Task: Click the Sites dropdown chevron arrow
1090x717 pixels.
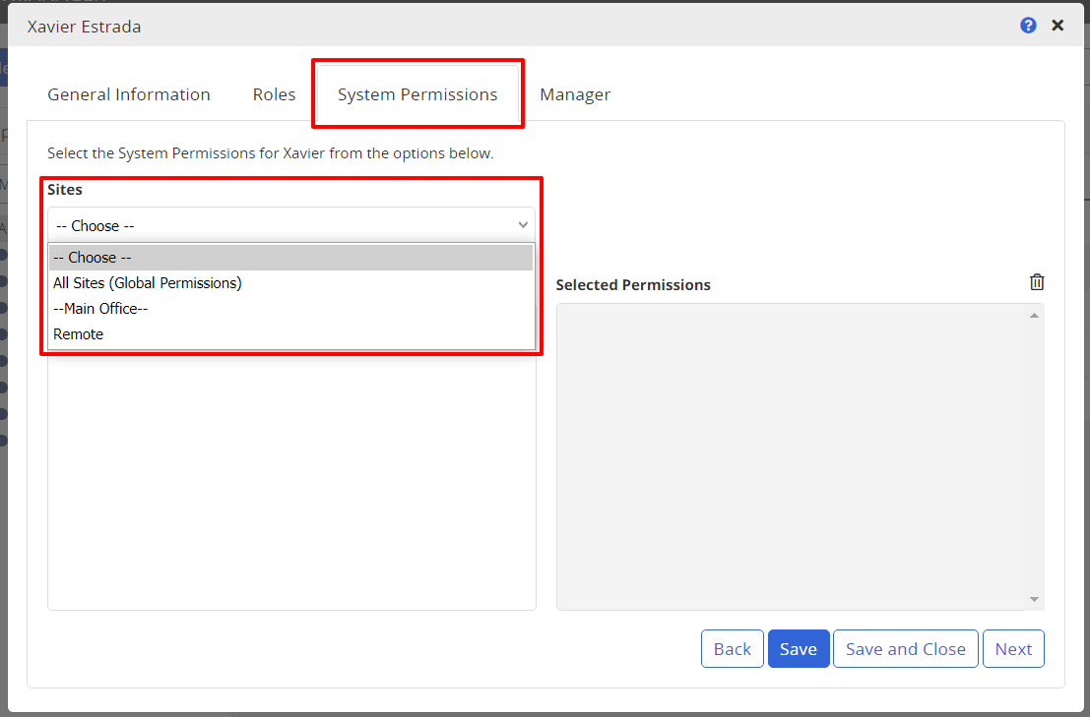Action: (x=523, y=224)
